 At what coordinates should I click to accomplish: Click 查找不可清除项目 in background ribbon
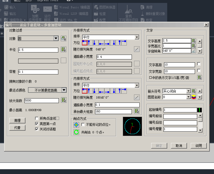128,13
